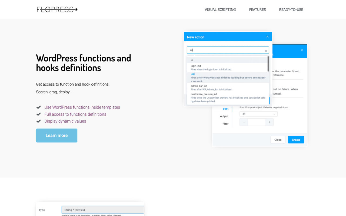The image size is (346, 216).
Task: Increase the filter value with the plus icon
Action: point(269,122)
